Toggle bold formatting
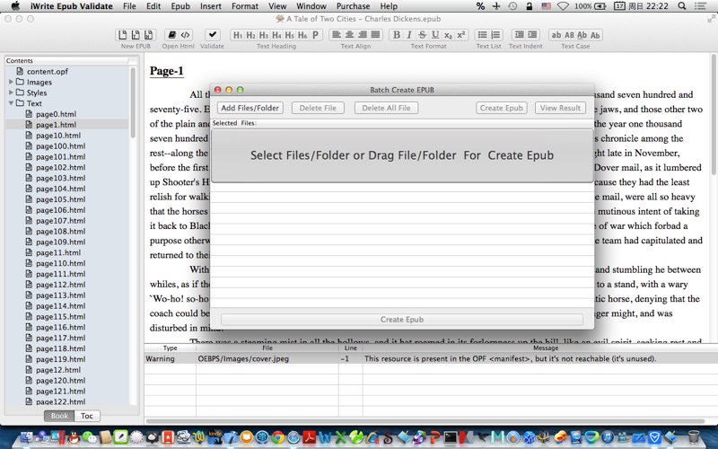718x449 pixels. coord(397,35)
